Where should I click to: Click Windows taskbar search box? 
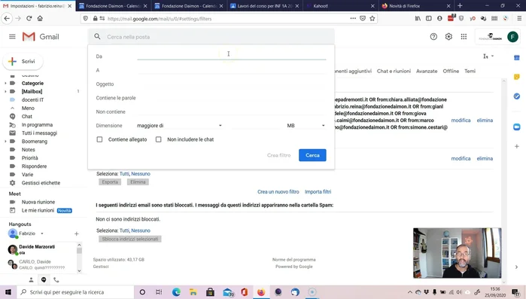pyautogui.click(x=74, y=292)
